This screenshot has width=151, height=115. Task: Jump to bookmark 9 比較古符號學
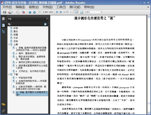coord(31,88)
